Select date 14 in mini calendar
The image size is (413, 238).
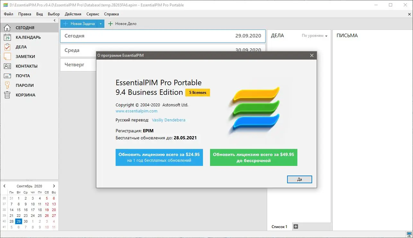(12, 210)
